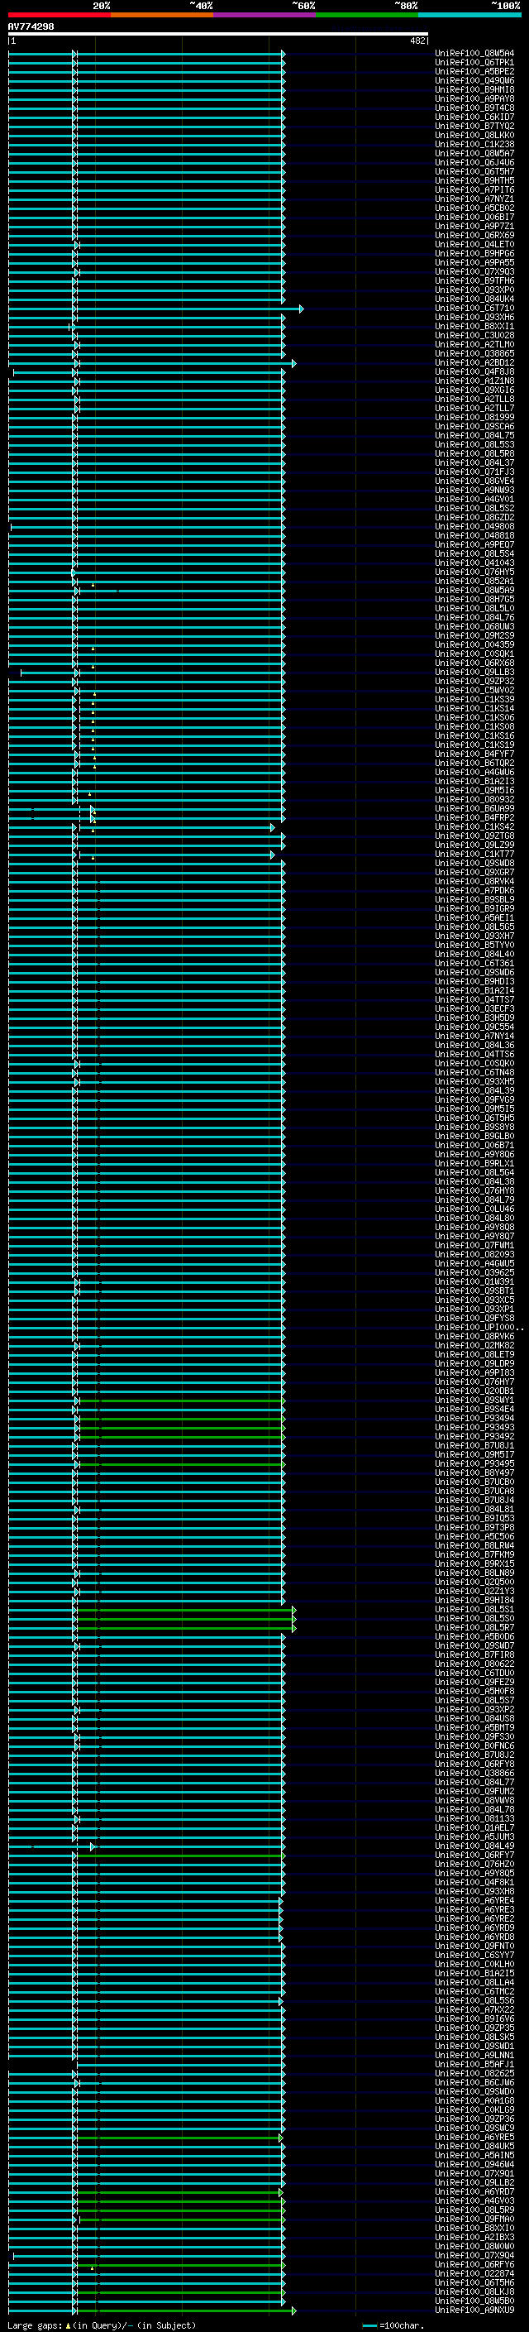The height and width of the screenshot is (2332, 529).
Task: Click the query end position 482
Action: [417, 41]
